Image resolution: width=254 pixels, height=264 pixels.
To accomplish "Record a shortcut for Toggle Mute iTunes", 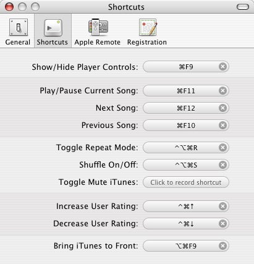I will click(186, 182).
